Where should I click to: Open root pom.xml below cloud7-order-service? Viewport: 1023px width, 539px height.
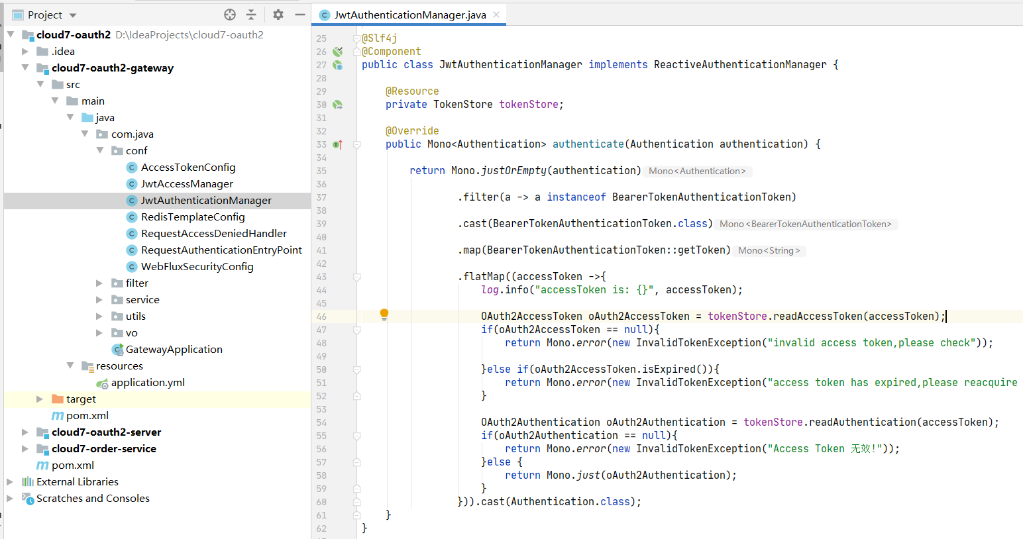(x=73, y=465)
